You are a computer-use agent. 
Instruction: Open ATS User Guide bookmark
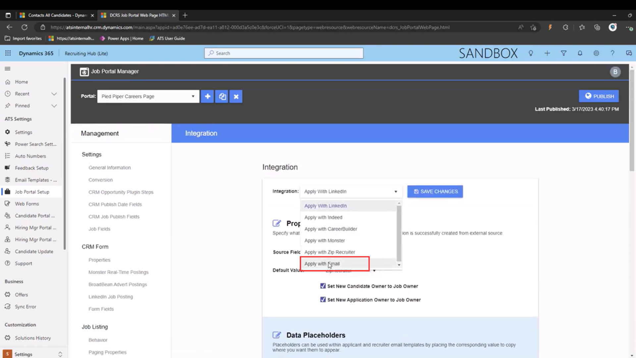click(167, 38)
